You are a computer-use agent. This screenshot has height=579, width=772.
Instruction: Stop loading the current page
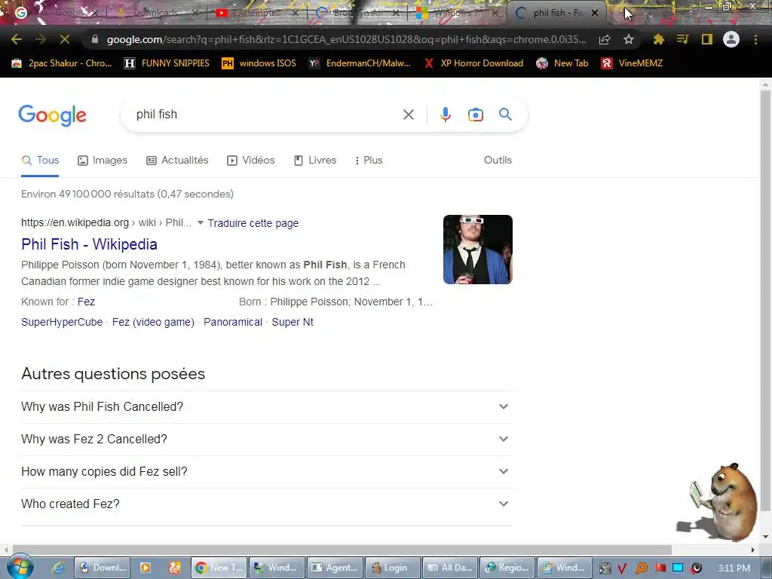click(65, 39)
